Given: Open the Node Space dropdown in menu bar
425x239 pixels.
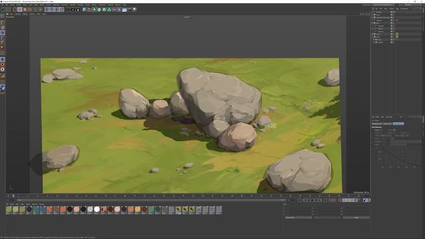Looking at the screenshot, I should (384, 5).
